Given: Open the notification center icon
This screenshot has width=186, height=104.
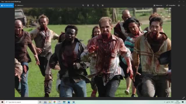Looking at the screenshot, I should (183, 102).
